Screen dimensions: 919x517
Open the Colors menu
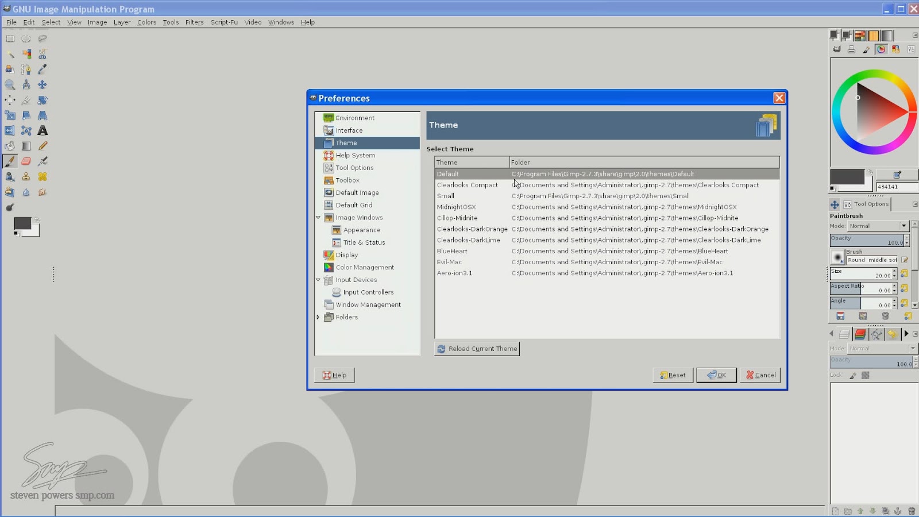click(146, 22)
